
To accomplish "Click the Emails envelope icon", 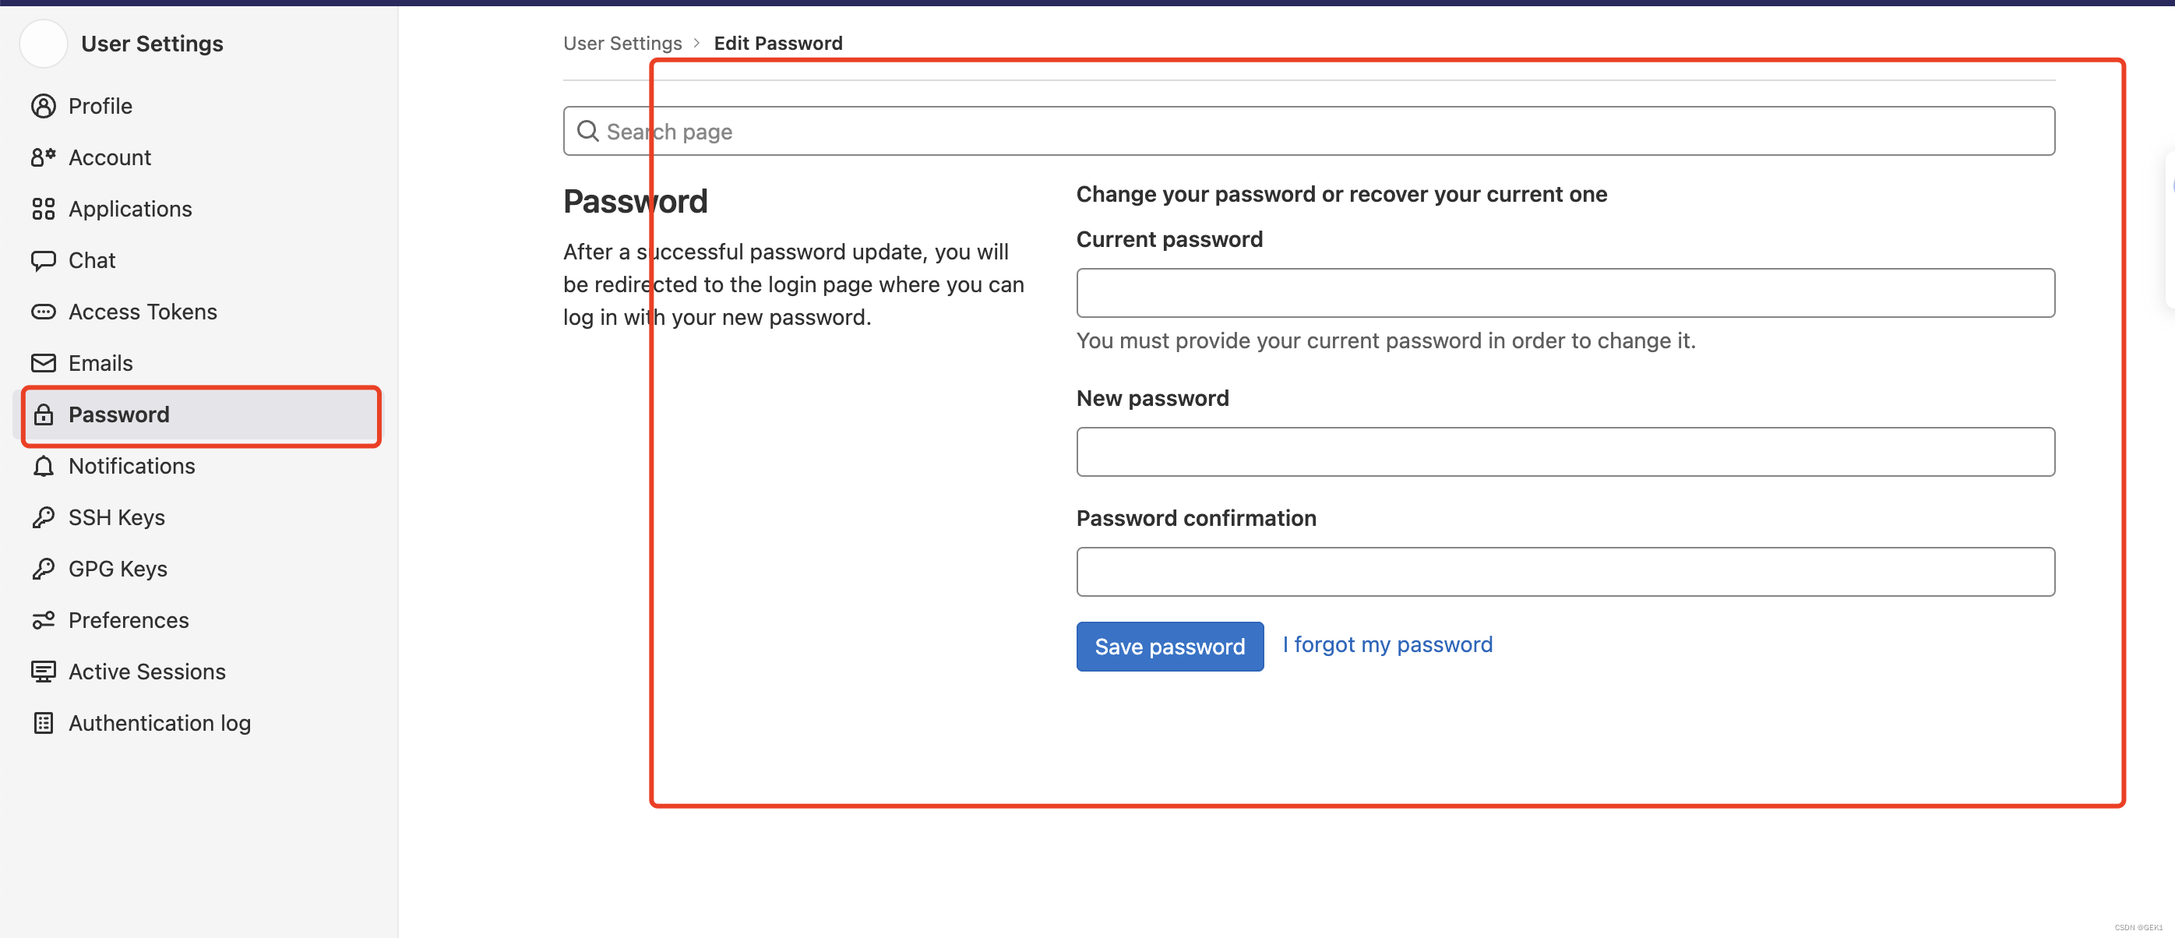I will tap(43, 363).
